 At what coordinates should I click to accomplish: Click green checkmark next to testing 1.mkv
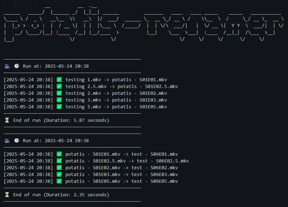click(x=59, y=79)
